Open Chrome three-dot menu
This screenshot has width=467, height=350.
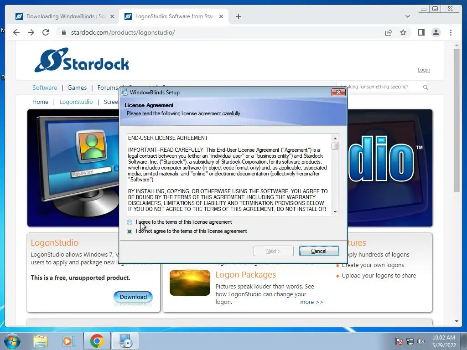(451, 32)
